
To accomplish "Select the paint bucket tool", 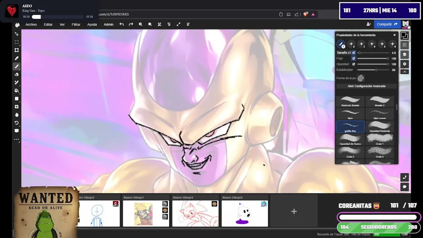I will point(17,91).
